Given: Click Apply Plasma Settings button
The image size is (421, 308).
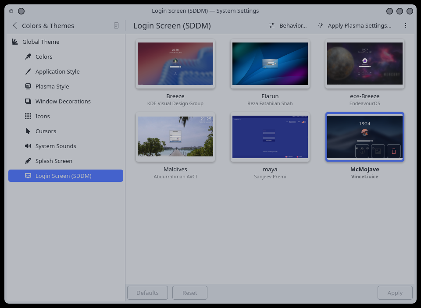Looking at the screenshot, I should pyautogui.click(x=355, y=26).
